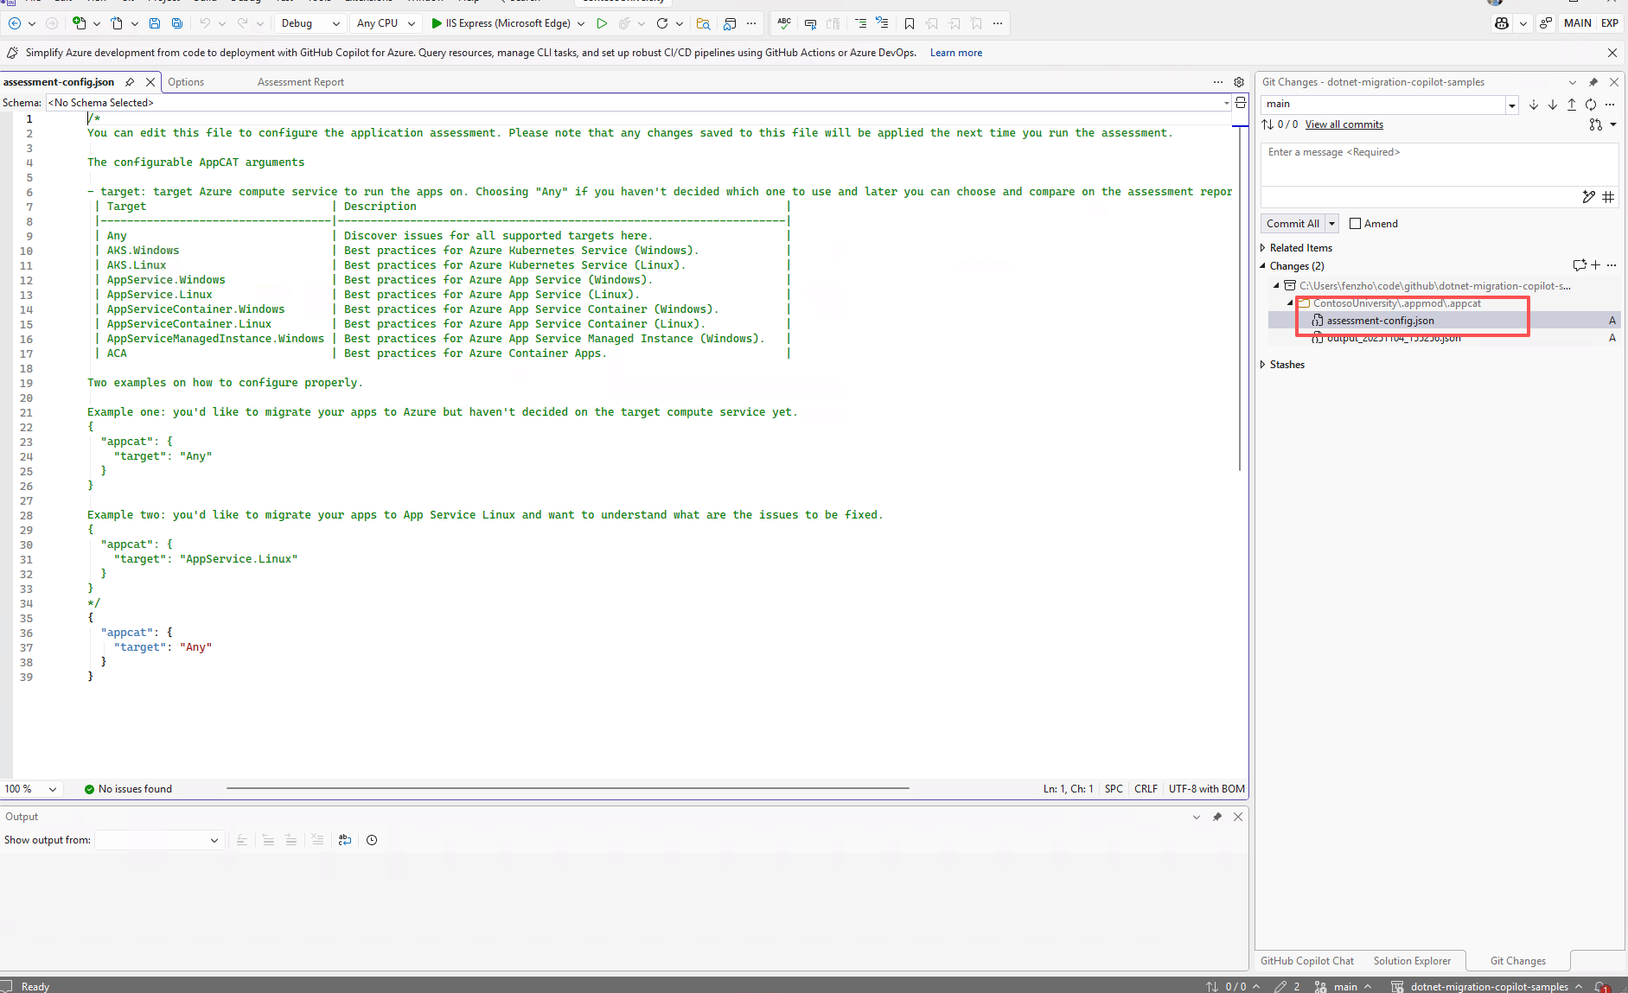
Task: Click the split editor icon
Action: point(1241,103)
